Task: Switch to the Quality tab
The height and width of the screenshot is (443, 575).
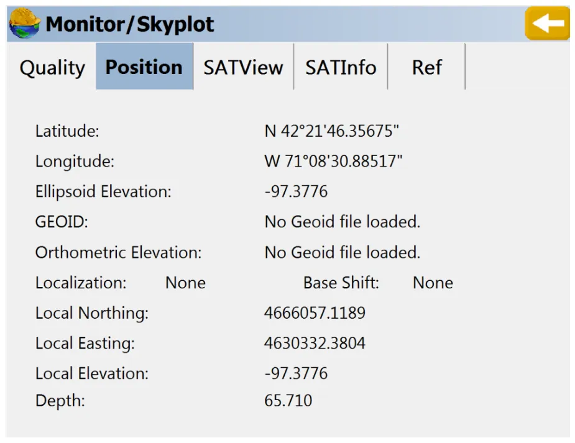Action: click(52, 68)
